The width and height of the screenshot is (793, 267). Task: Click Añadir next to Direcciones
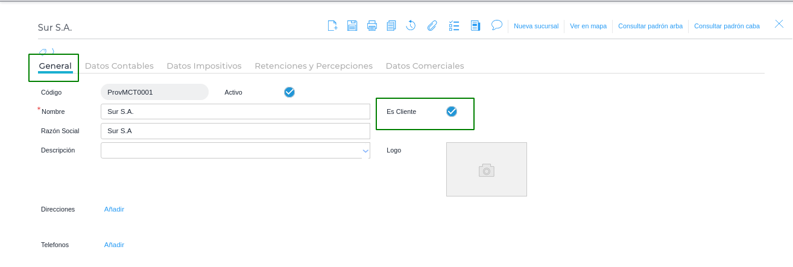114,209
